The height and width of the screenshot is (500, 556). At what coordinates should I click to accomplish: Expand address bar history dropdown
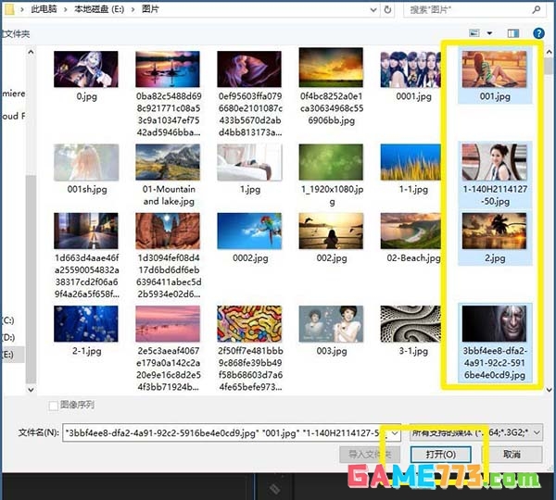(x=373, y=10)
